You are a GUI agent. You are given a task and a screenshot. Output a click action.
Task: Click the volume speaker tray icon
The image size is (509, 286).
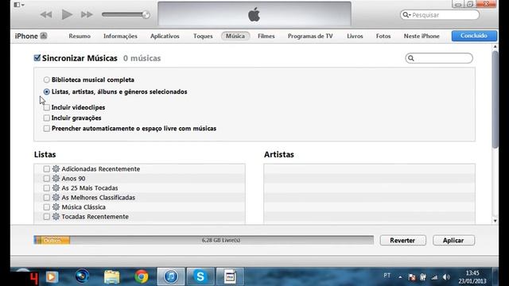tap(446, 277)
